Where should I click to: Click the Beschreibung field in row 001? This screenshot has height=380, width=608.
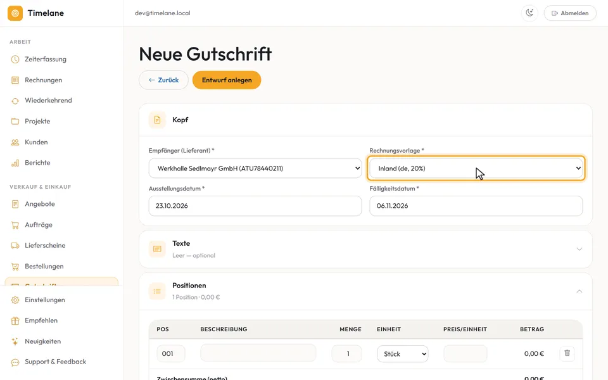pyautogui.click(x=258, y=353)
